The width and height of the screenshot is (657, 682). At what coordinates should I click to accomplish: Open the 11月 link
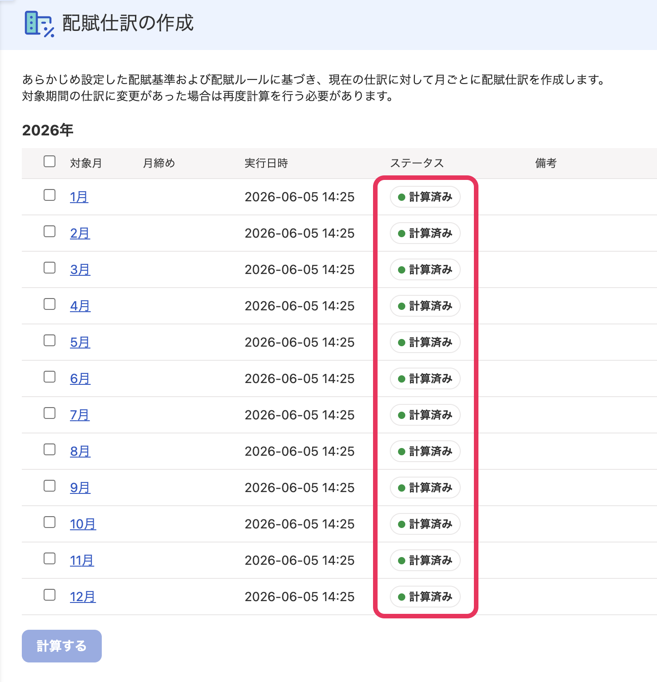tap(82, 560)
